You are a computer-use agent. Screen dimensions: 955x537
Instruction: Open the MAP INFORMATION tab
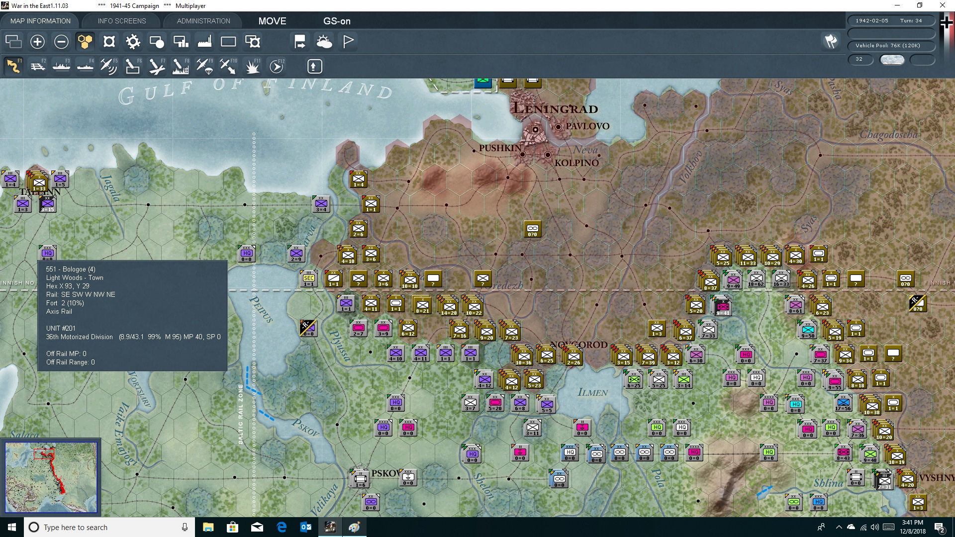[40, 21]
